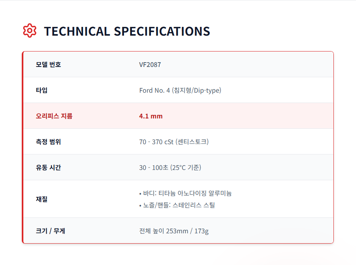
Task: Select the highlighted 오리피스 지름 label
Action: click(x=54, y=116)
